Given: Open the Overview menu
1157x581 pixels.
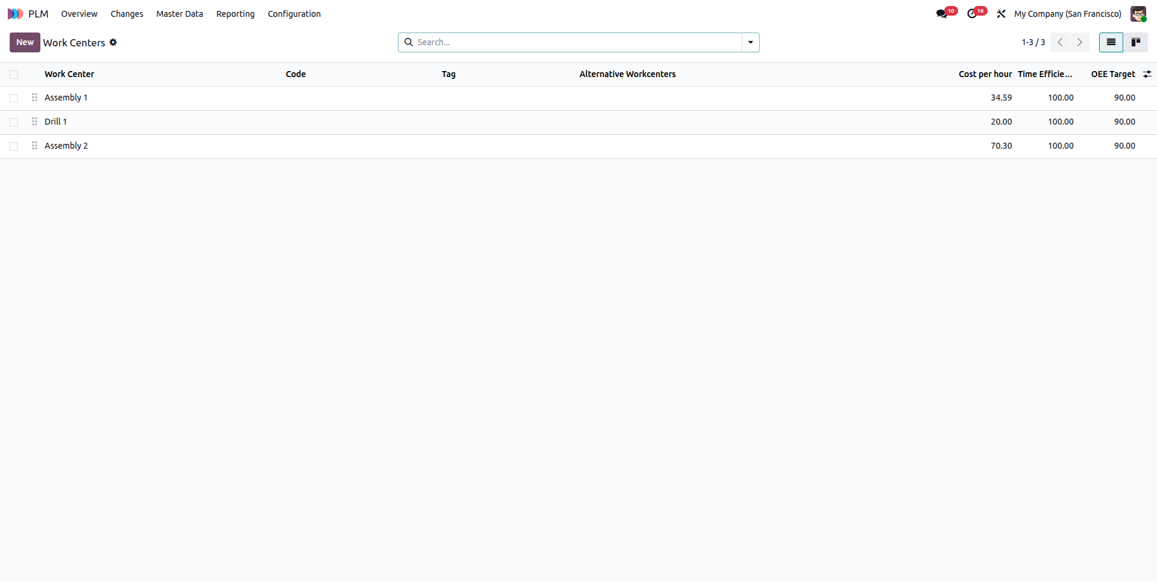Looking at the screenshot, I should coord(79,14).
